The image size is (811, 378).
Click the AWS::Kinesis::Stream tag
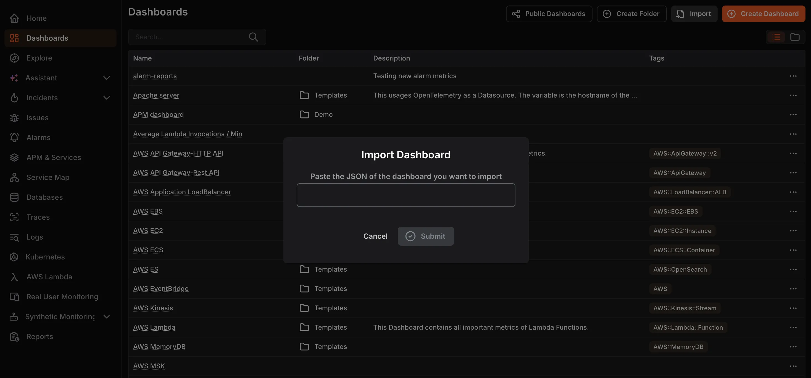685,308
